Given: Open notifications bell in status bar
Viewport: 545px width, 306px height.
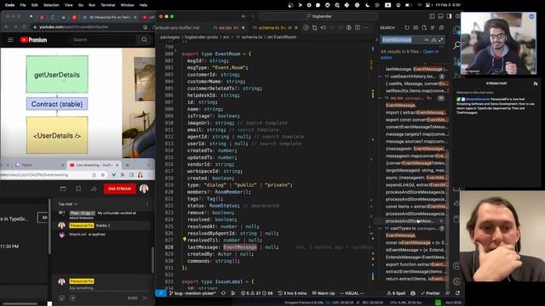Looking at the screenshot, I should [458, 293].
